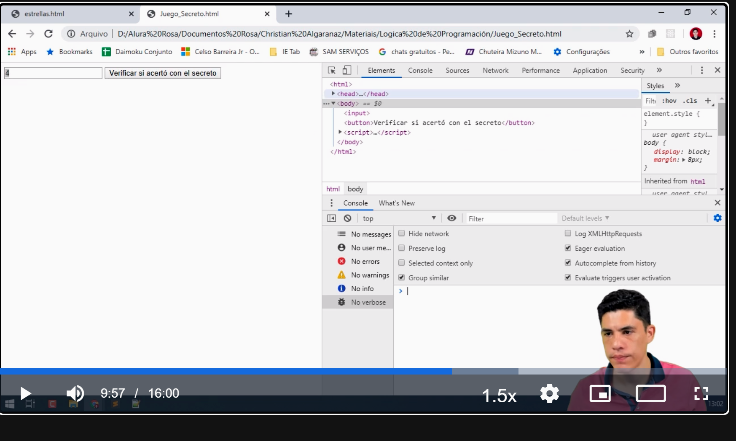736x441 pixels.
Task: Select body in breadcrumb
Action: pos(355,189)
